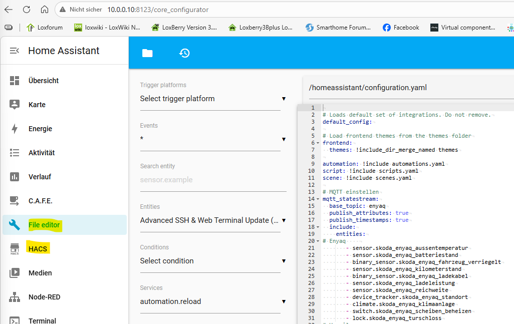Open the file history icon

[184, 53]
